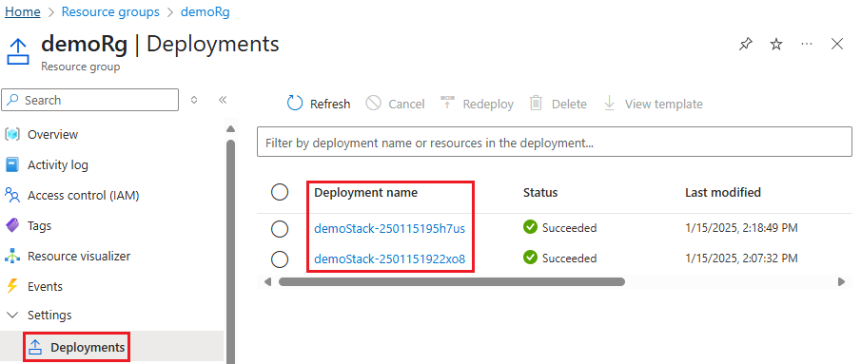The height and width of the screenshot is (364, 861).
Task: Click the Redeploy toolbar button
Action: tap(477, 104)
